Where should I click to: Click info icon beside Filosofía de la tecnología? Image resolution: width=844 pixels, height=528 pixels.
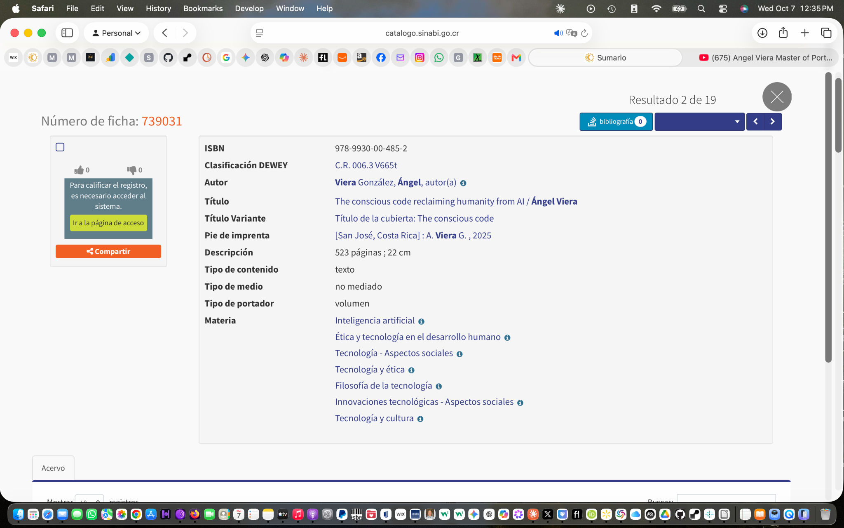tap(439, 387)
